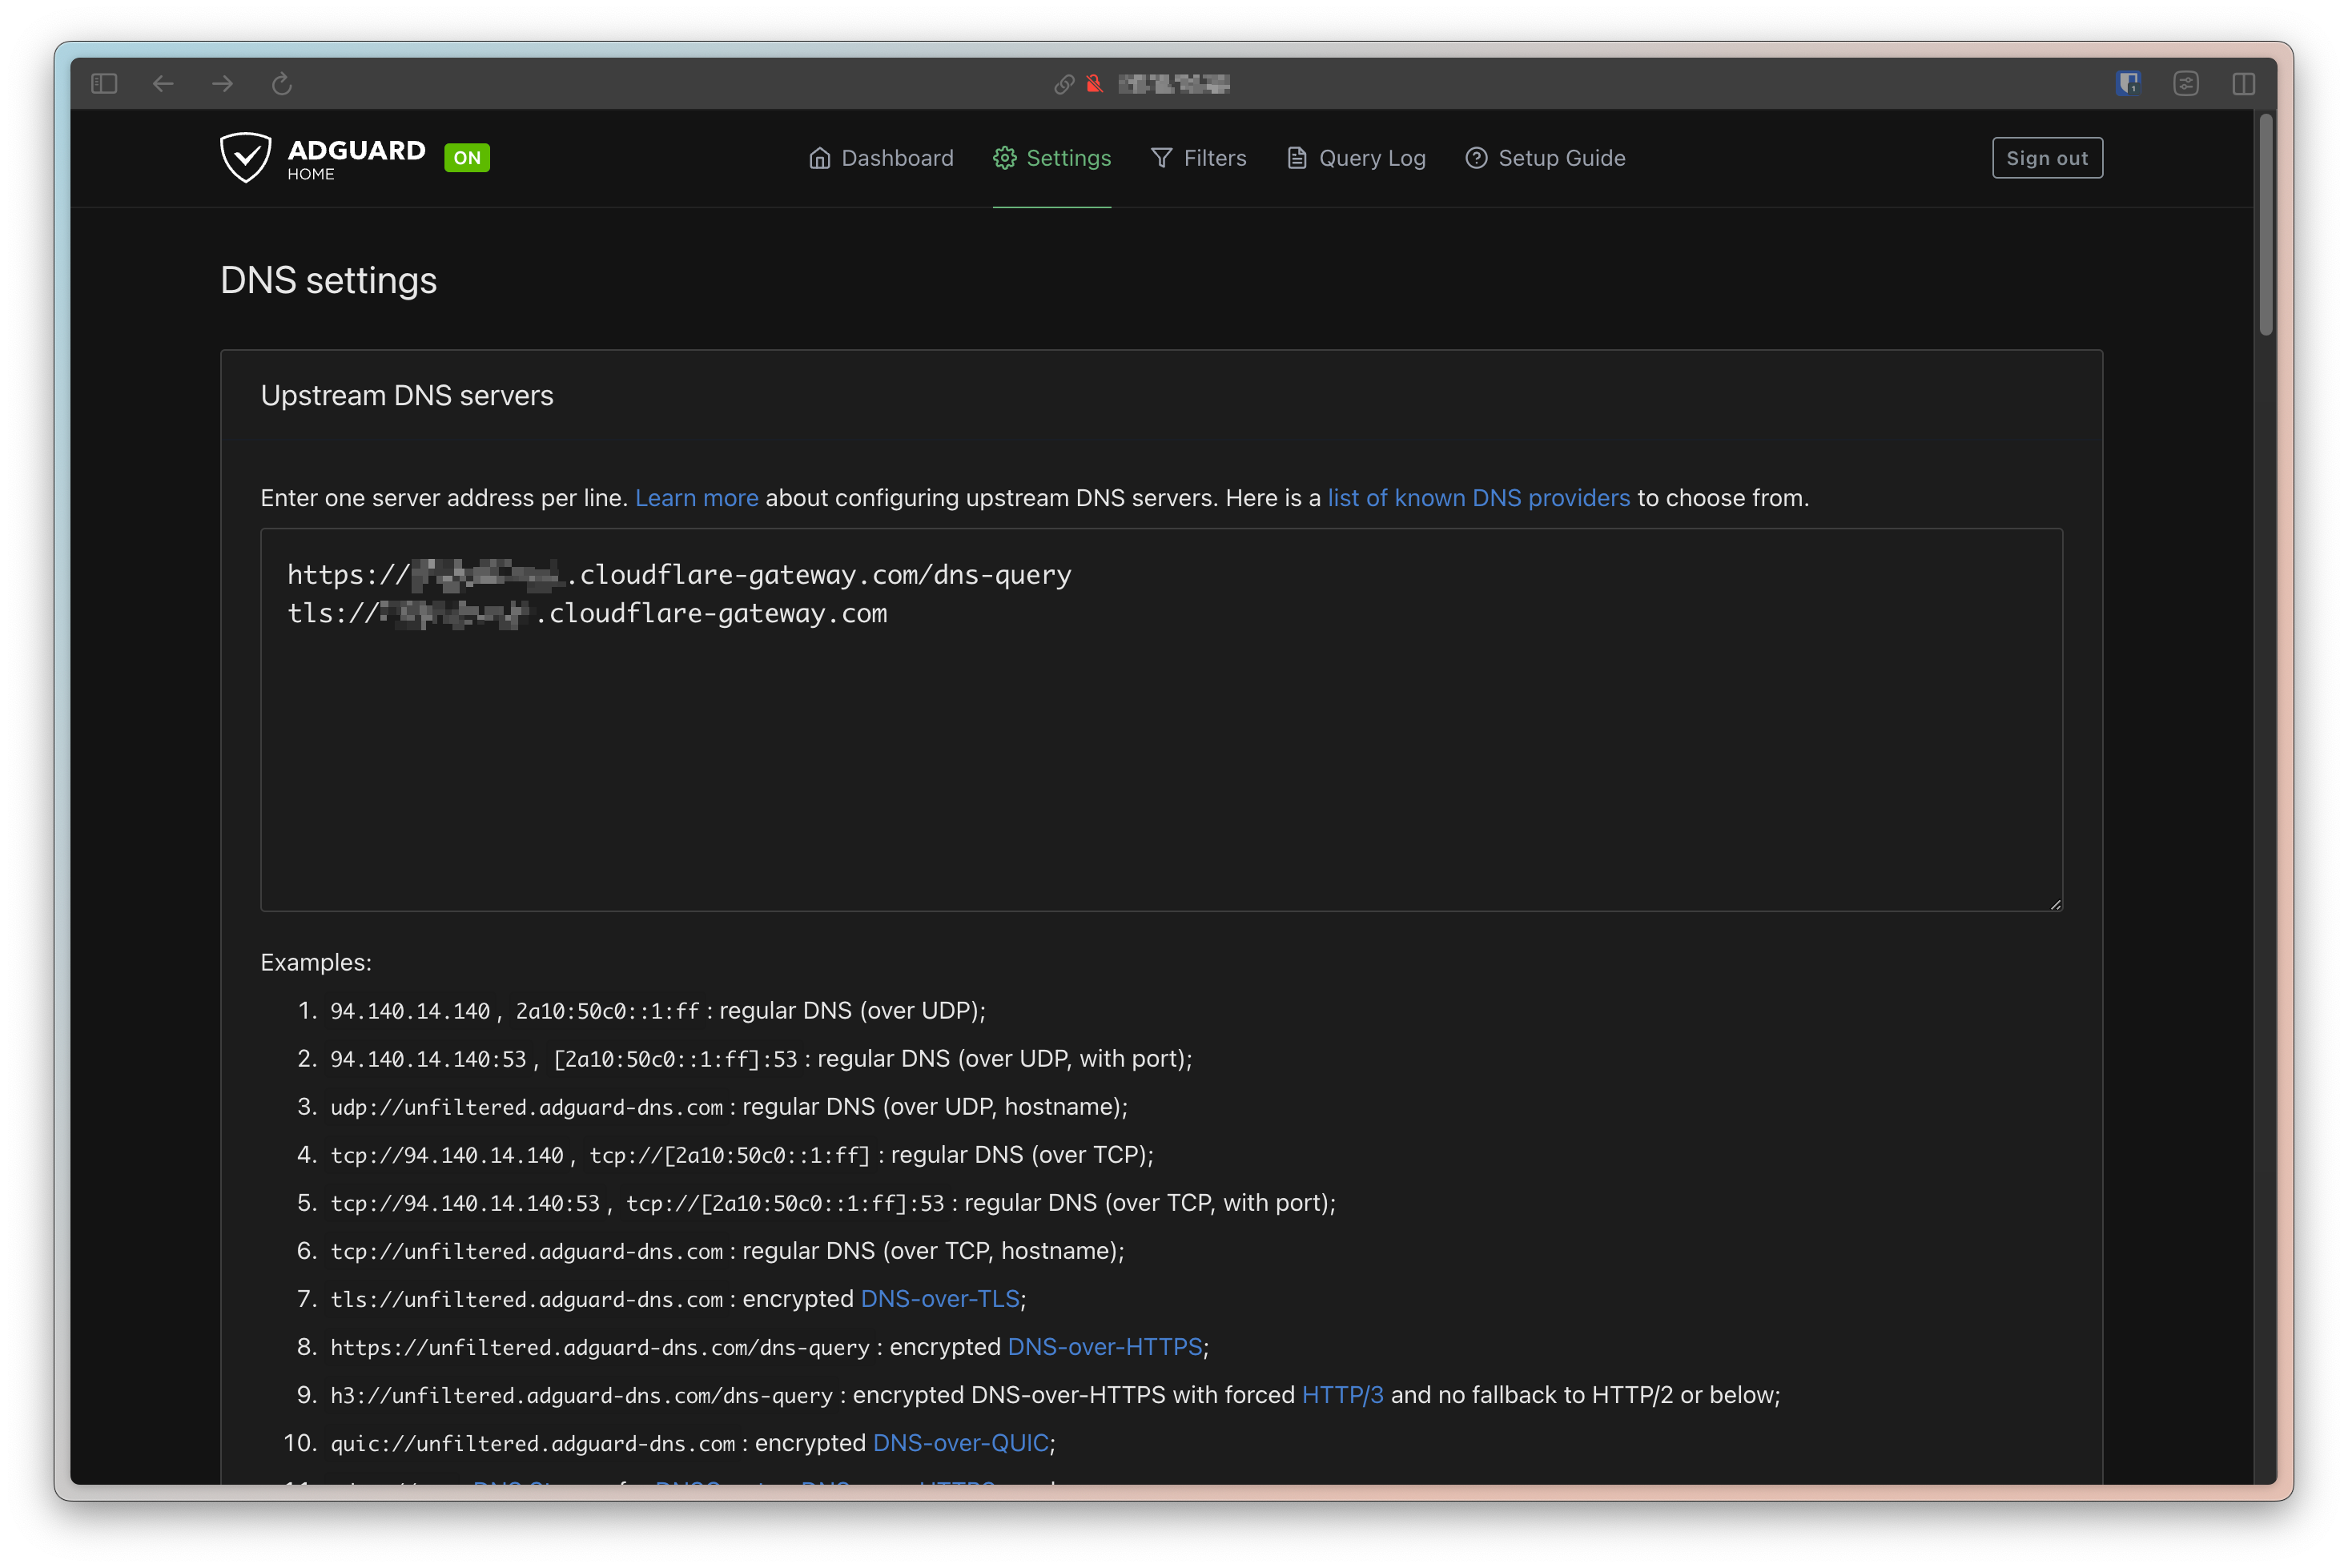Click the Examples: label
This screenshot has width=2348, height=1568.
pyautogui.click(x=316, y=963)
